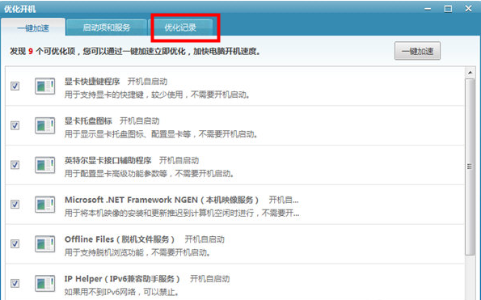Click the 英特尔显卡接口辅助程序 item icon
Image resolution: width=481 pixels, height=300 pixels.
click(44, 165)
